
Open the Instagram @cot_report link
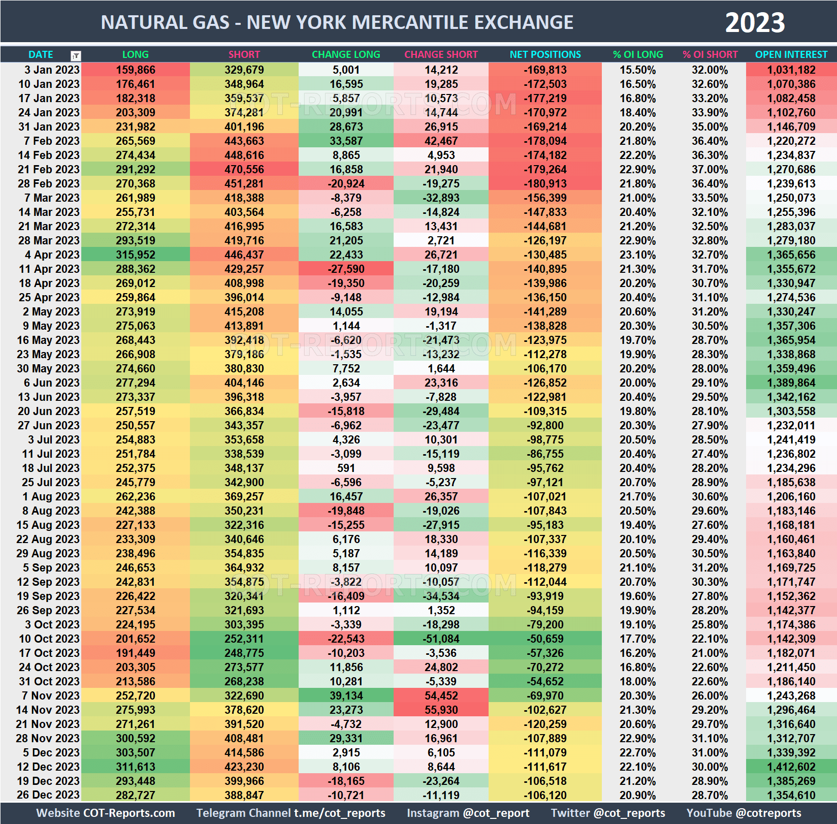(467, 813)
